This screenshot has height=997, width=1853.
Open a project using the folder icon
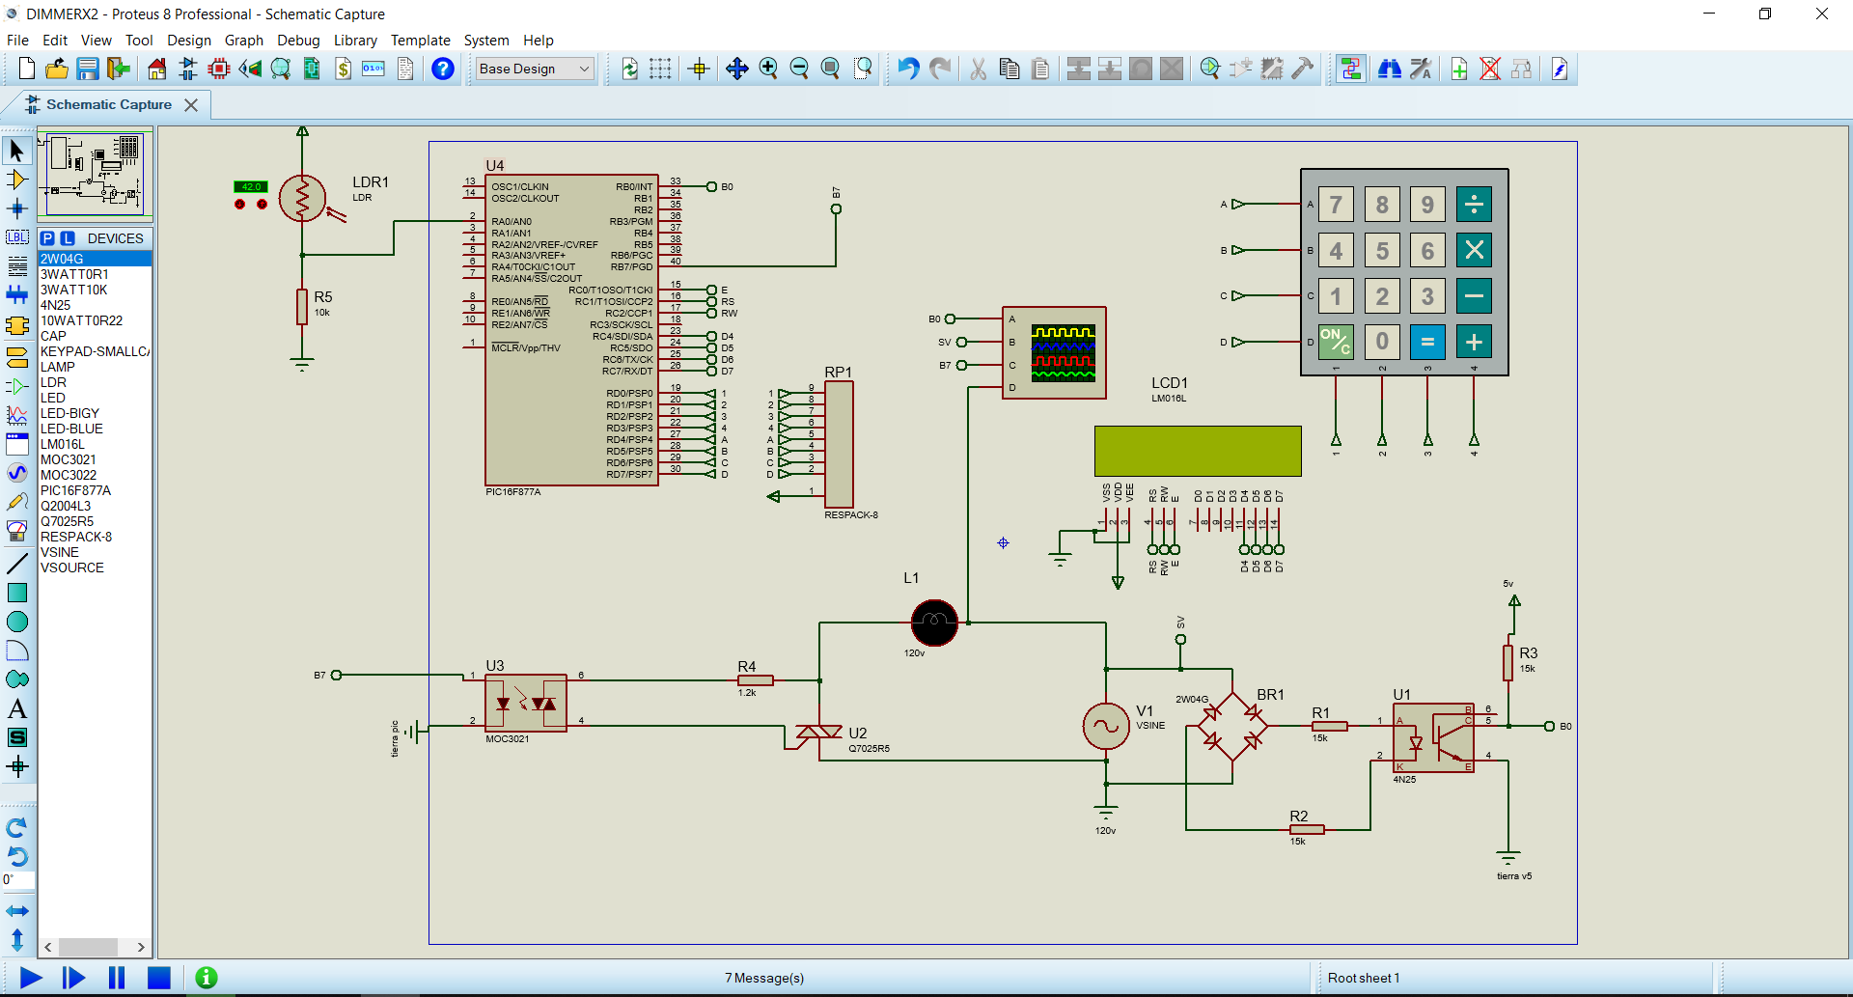57,69
